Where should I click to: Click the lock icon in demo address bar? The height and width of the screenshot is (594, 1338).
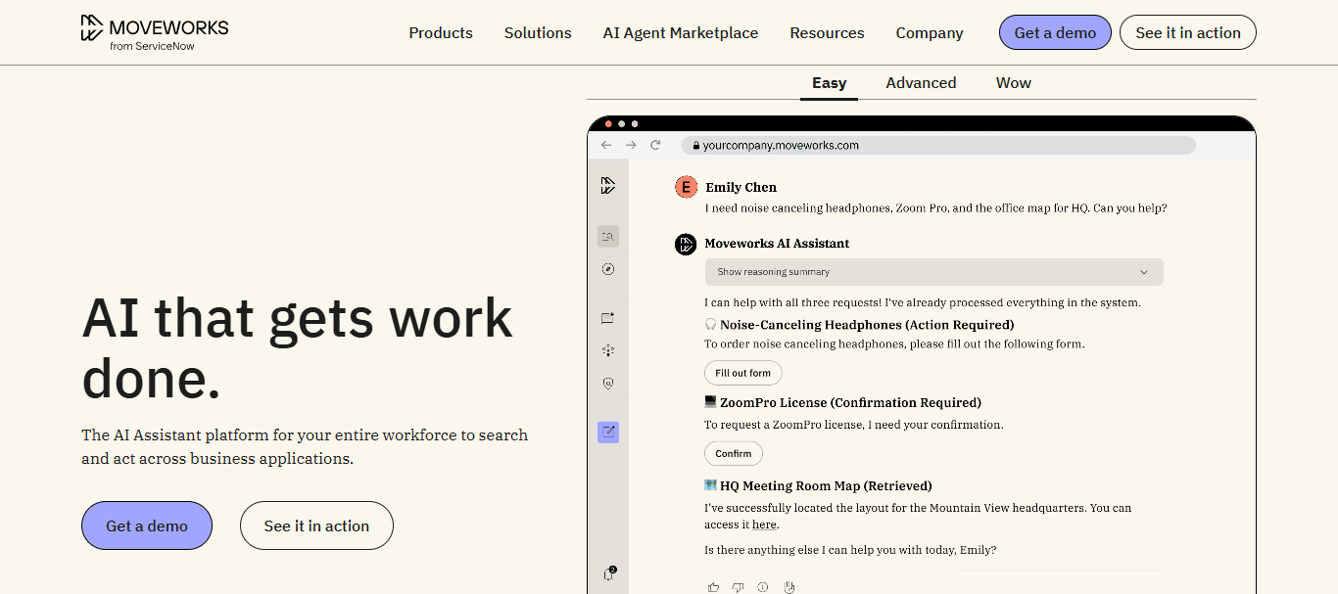click(695, 145)
